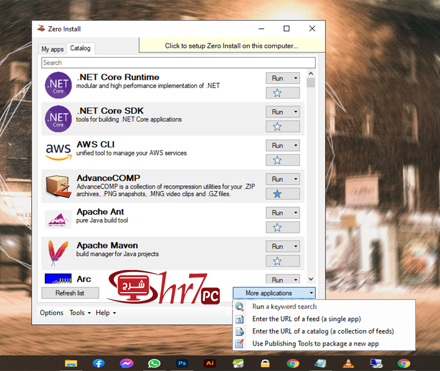Screen dimensions: 440x371
Task: Open the Options menu item
Action: [x=51, y=313]
